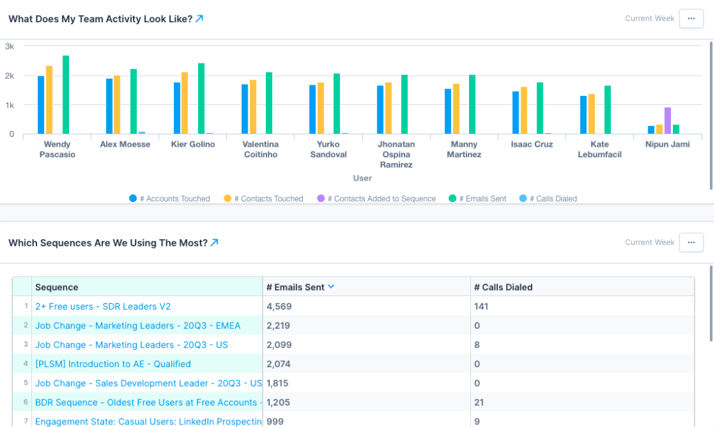The height and width of the screenshot is (427, 714).
Task: Open the Current Week selector on team activity card
Action: pyautogui.click(x=650, y=18)
